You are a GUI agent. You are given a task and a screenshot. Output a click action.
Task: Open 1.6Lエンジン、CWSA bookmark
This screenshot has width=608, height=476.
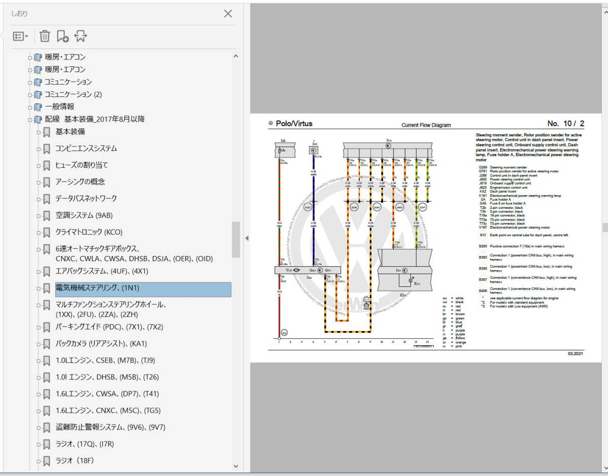107,393
